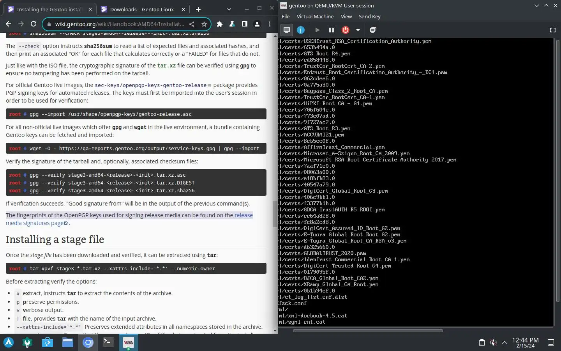Open the Send Key menu
Screen dimensions: 561x351
[x=369, y=16]
